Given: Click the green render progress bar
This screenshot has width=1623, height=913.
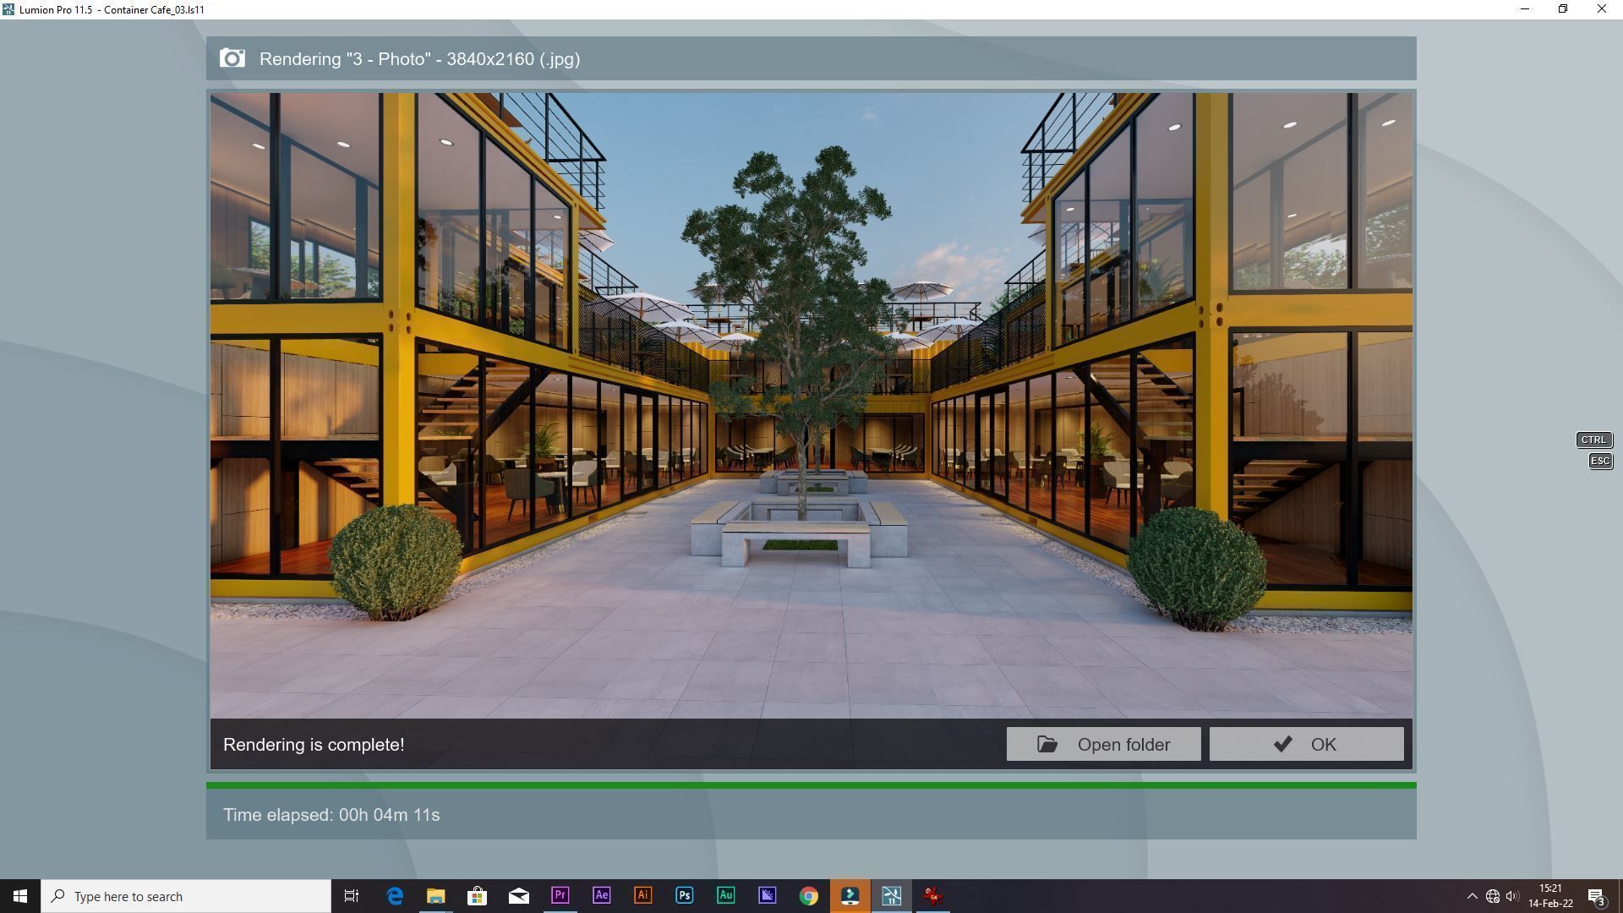Looking at the screenshot, I should pyautogui.click(x=811, y=785).
